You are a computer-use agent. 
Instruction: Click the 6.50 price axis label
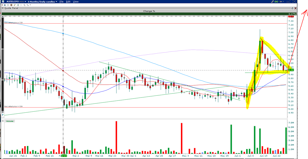[x=291, y=51]
